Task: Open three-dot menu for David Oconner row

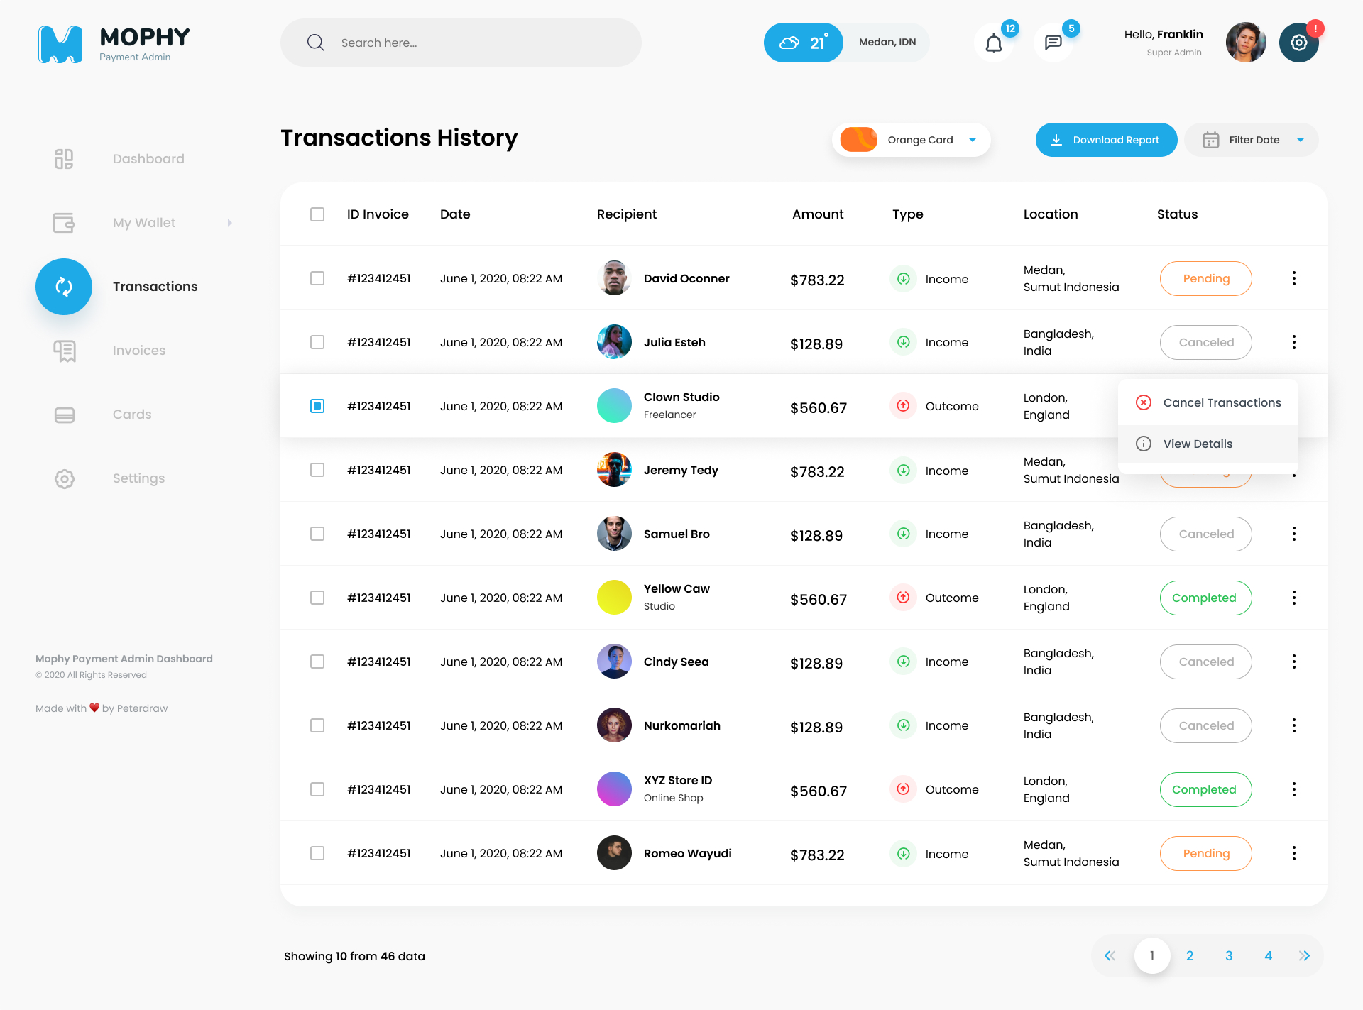Action: click(1293, 278)
